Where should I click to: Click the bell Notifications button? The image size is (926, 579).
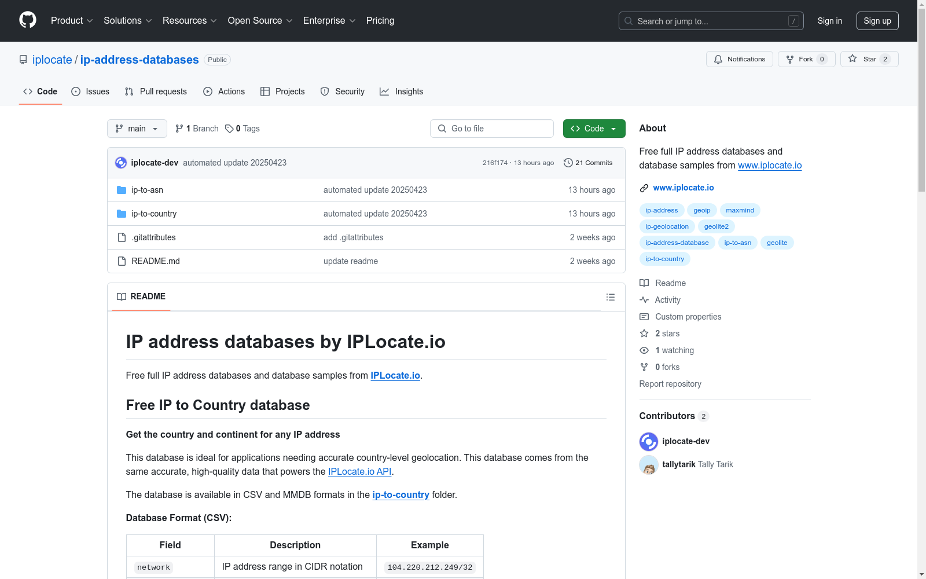click(740, 59)
